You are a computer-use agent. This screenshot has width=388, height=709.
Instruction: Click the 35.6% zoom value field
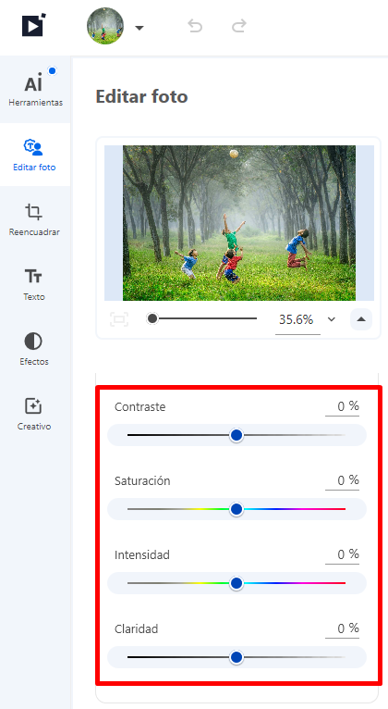pyautogui.click(x=297, y=320)
